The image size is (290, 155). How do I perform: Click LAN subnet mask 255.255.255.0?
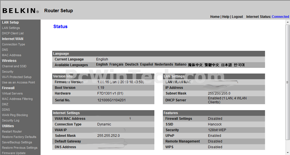coord(219,93)
